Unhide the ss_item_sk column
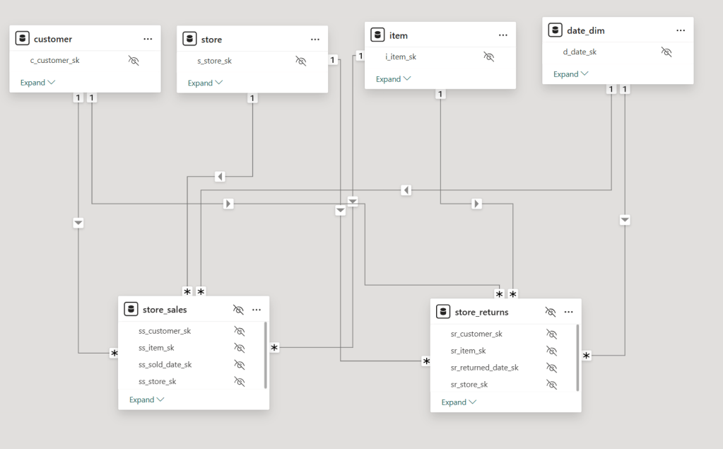 tap(240, 348)
